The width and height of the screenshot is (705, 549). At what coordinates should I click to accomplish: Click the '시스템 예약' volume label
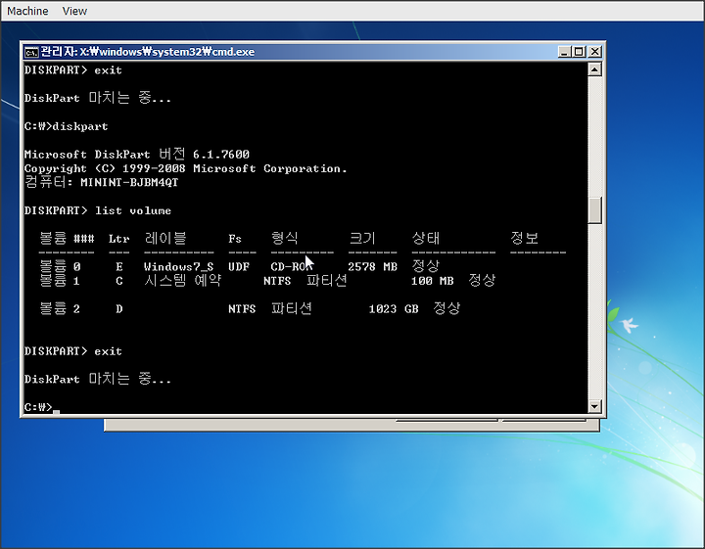[x=182, y=280]
